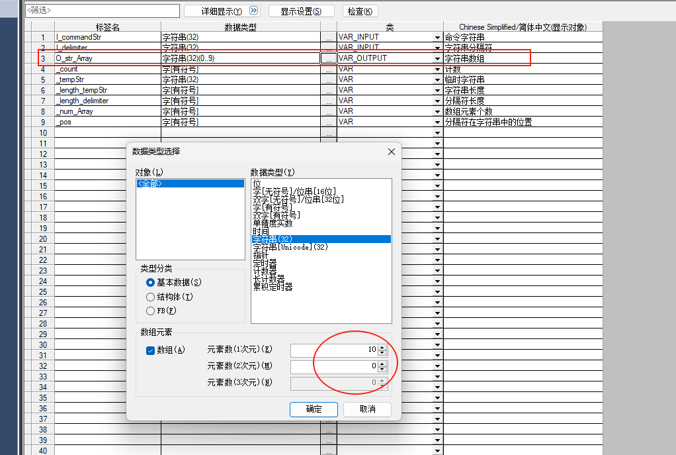This screenshot has width=676, height=455.
Task: Open class dropdown for _count row
Action: point(437,70)
